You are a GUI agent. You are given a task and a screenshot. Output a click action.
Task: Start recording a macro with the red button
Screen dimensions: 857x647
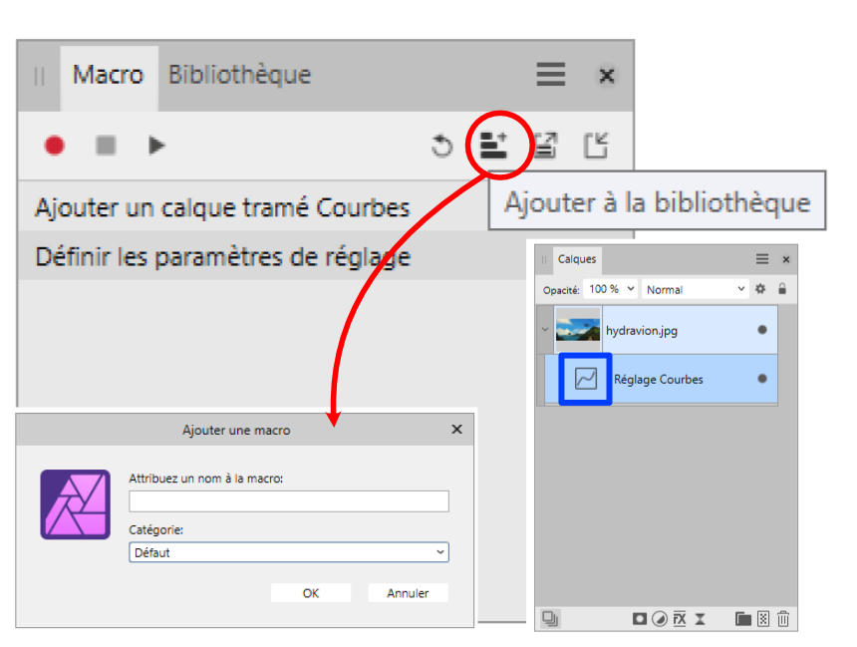coord(55,146)
